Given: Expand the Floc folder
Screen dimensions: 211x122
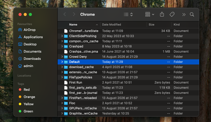Looking at the screenshot, I should click(x=62, y=103).
